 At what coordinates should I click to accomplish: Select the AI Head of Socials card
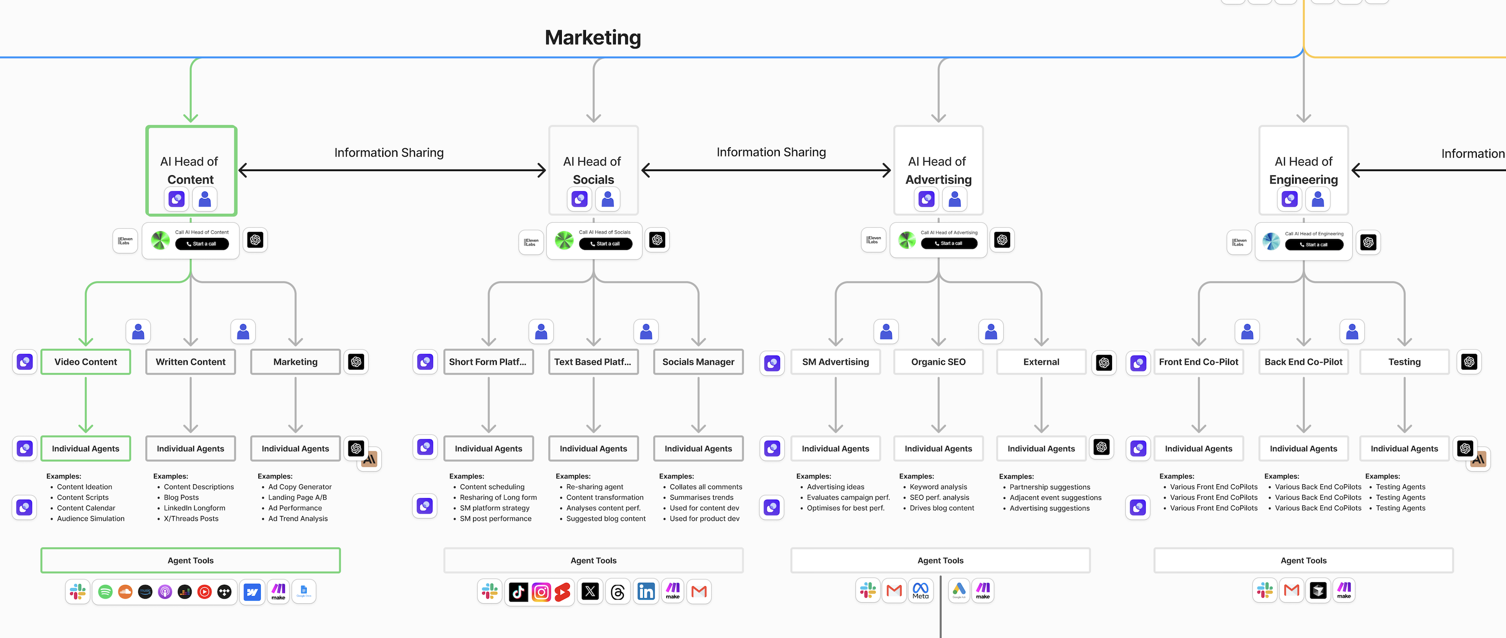593,170
